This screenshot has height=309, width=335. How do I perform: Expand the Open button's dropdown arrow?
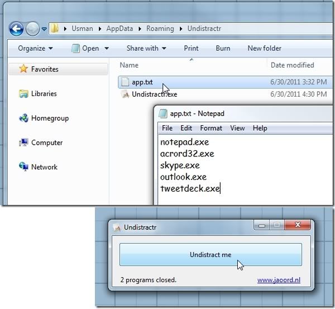point(107,49)
